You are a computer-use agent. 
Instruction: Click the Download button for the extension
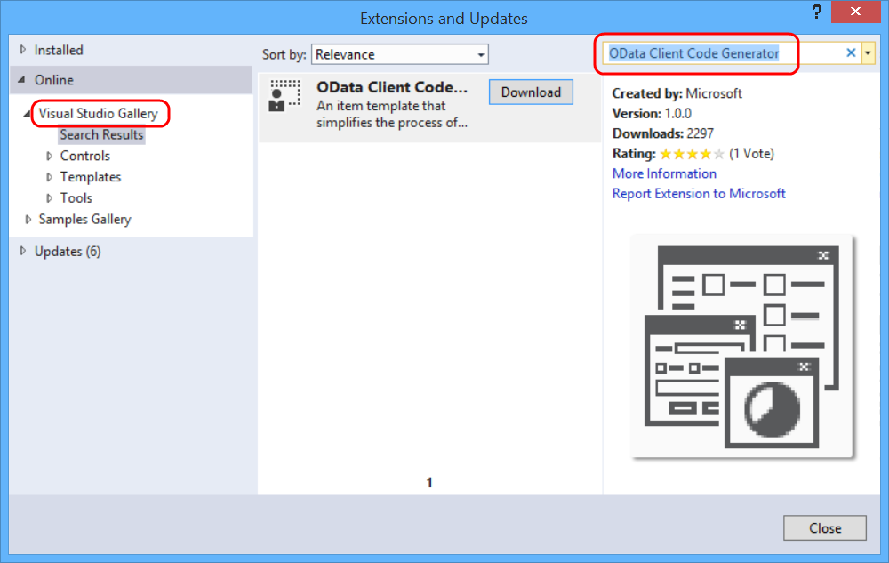(531, 92)
